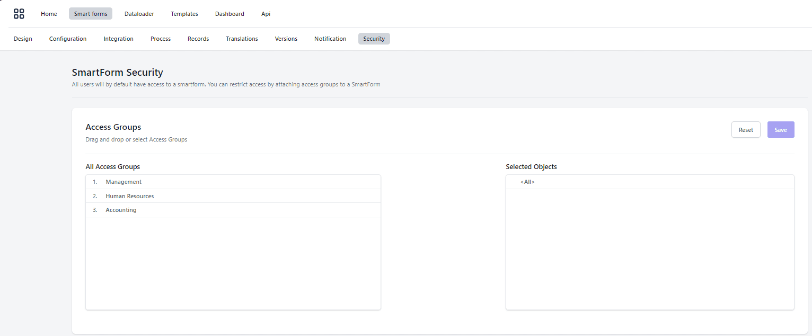The image size is (812, 336).
Task: Click the Save button
Action: click(x=780, y=130)
